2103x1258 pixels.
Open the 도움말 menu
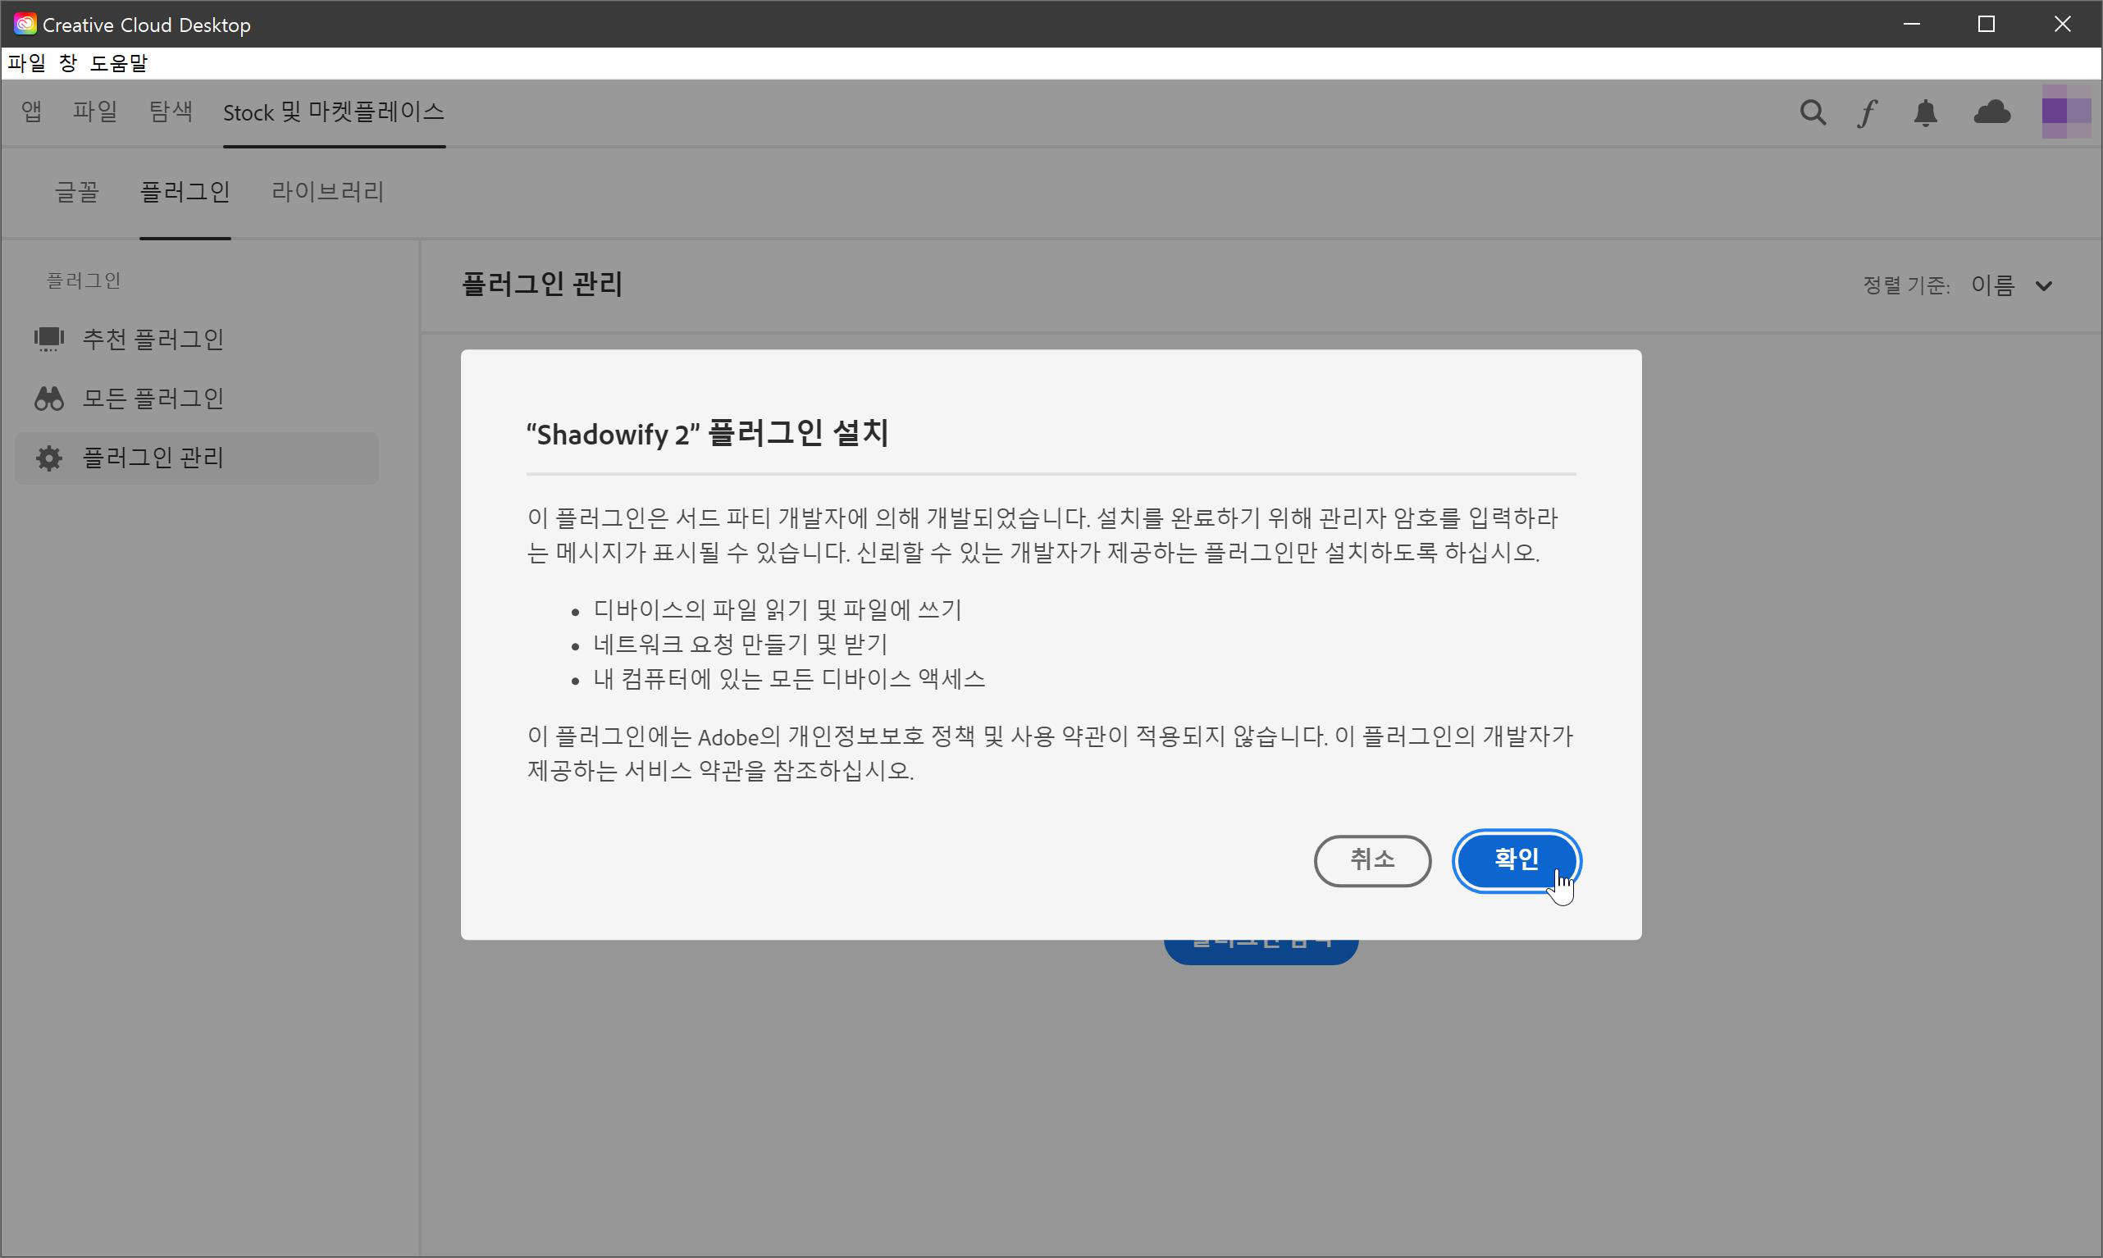119,62
